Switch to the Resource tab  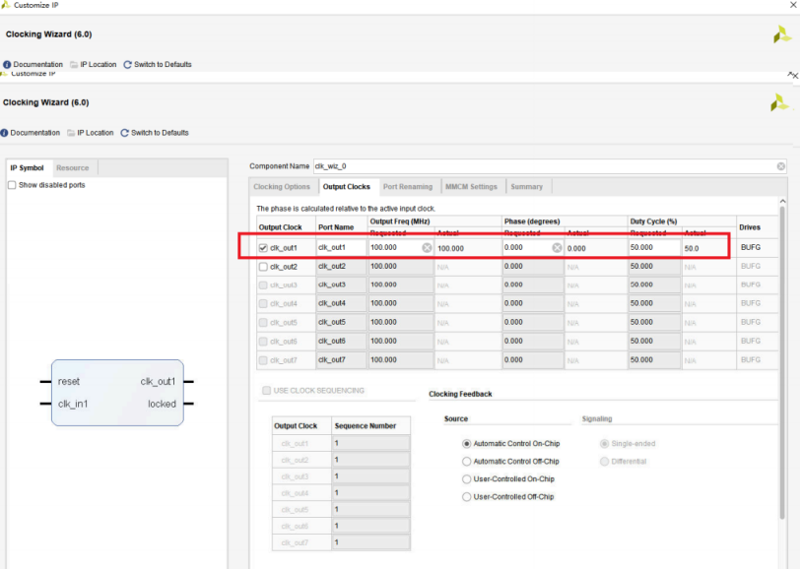coord(72,168)
